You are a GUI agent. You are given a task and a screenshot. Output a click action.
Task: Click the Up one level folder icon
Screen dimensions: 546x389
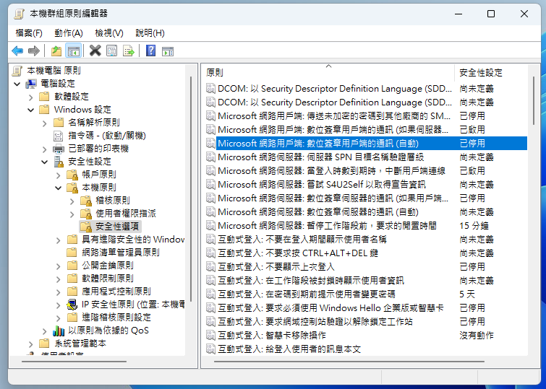click(56, 51)
